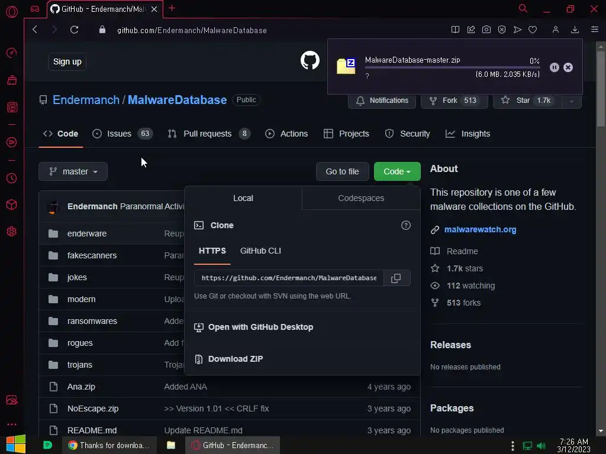The height and width of the screenshot is (454, 606).
Task: Toggle the green Code dropdown
Action: [397, 171]
